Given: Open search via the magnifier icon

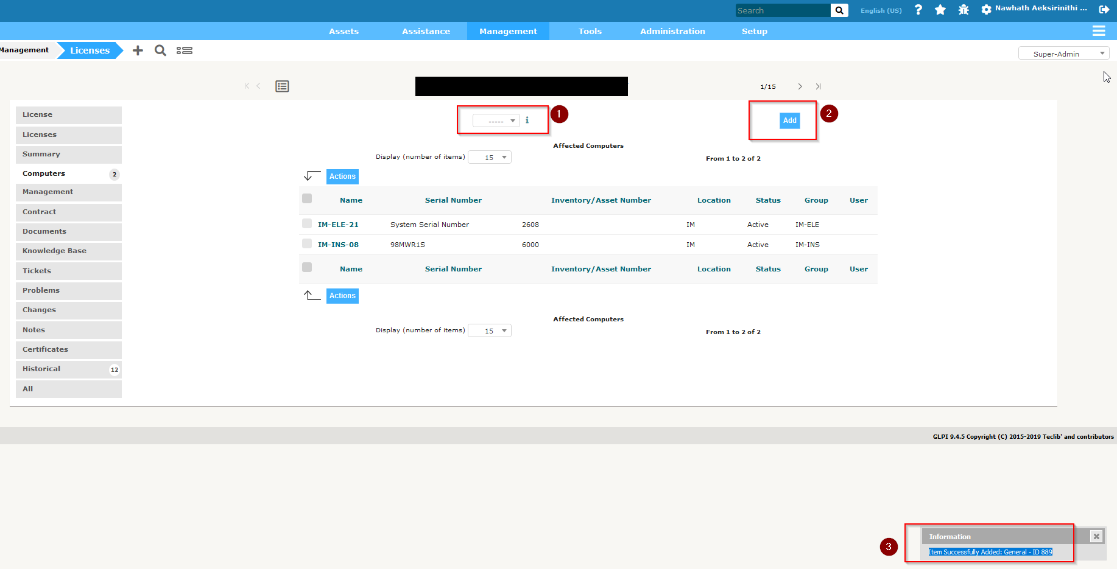Looking at the screenshot, I should 160,50.
